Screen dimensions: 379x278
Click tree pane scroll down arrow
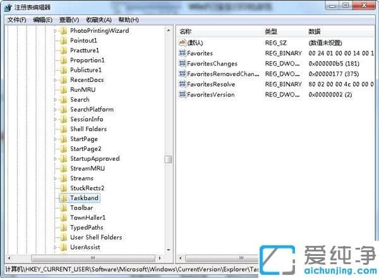click(x=169, y=250)
